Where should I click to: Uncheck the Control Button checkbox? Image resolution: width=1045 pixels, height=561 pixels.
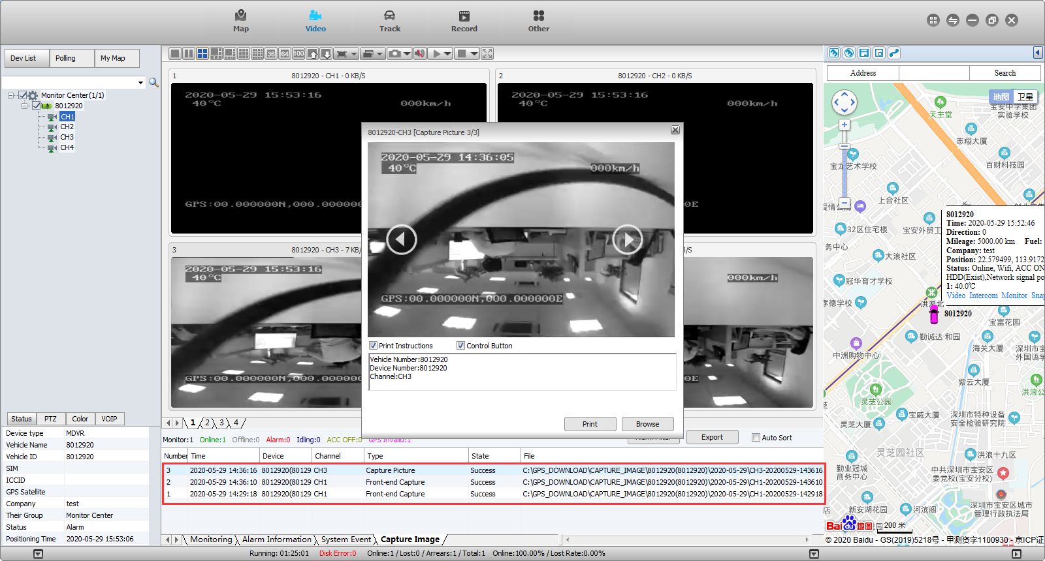[460, 346]
